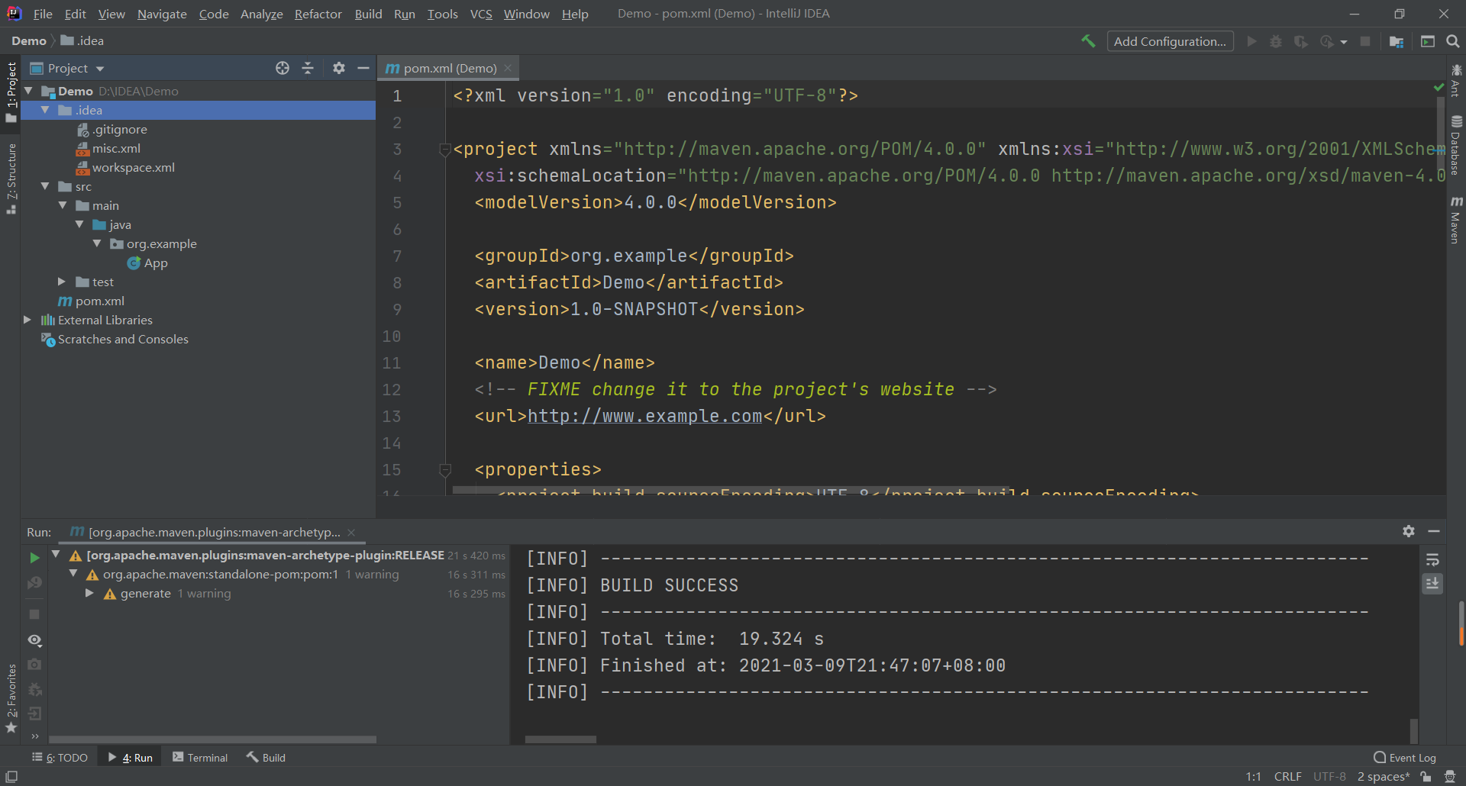Follow the http://www.example.com link

(644, 416)
